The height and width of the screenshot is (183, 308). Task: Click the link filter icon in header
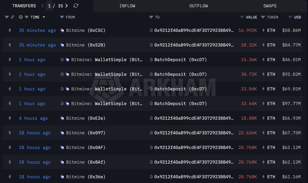click(12, 17)
